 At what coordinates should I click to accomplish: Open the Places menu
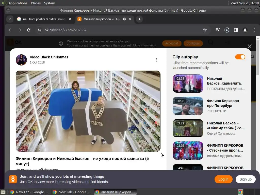tap(36, 3)
